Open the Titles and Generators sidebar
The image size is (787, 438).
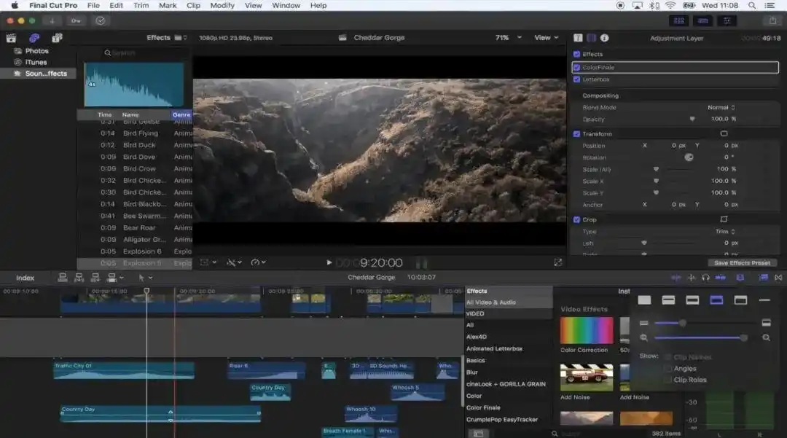click(x=56, y=38)
